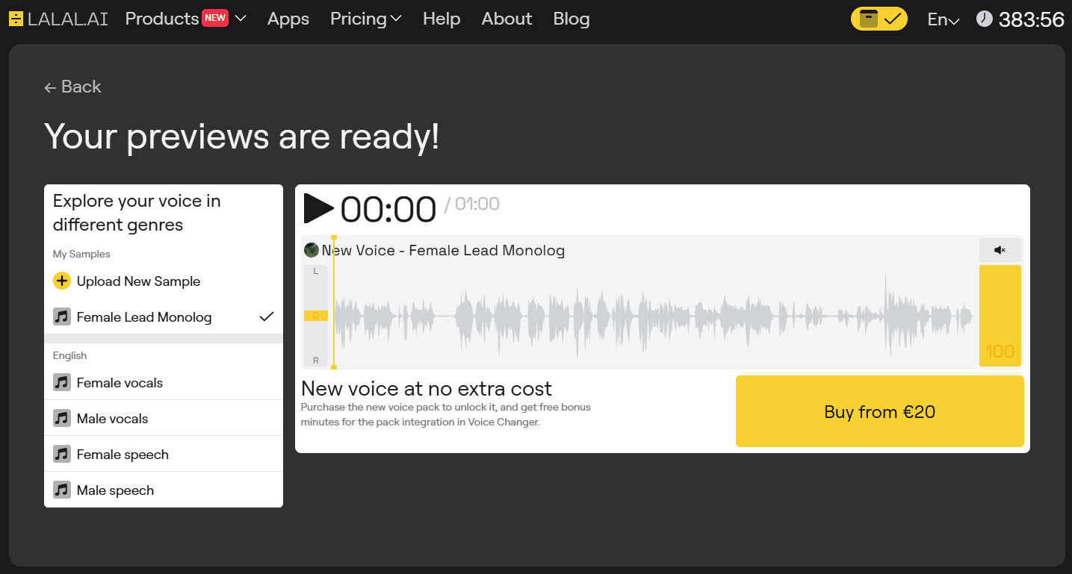Play the voice preview
This screenshot has height=574, width=1072.
click(319, 208)
